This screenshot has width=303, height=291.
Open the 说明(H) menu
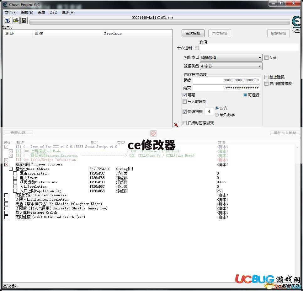pos(68,12)
